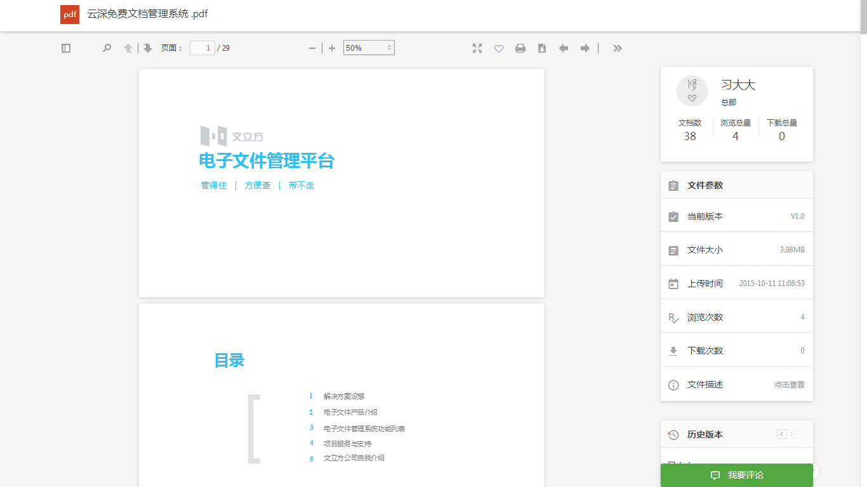Zoom in with the plus button

[332, 48]
